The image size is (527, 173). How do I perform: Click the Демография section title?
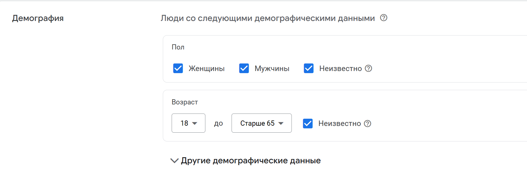pyautogui.click(x=38, y=18)
